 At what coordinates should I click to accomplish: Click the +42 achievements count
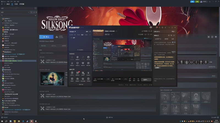point(211,62)
